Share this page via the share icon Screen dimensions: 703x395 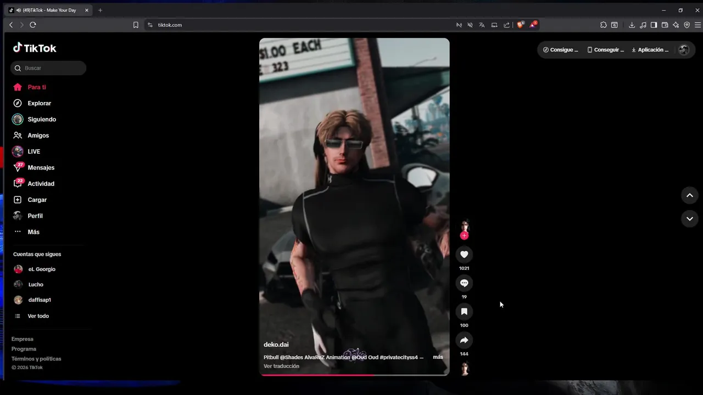pos(507,25)
